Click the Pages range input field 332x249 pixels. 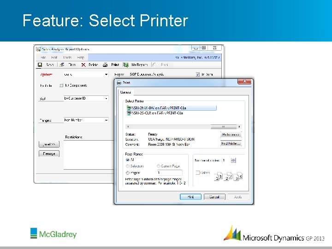(170, 173)
